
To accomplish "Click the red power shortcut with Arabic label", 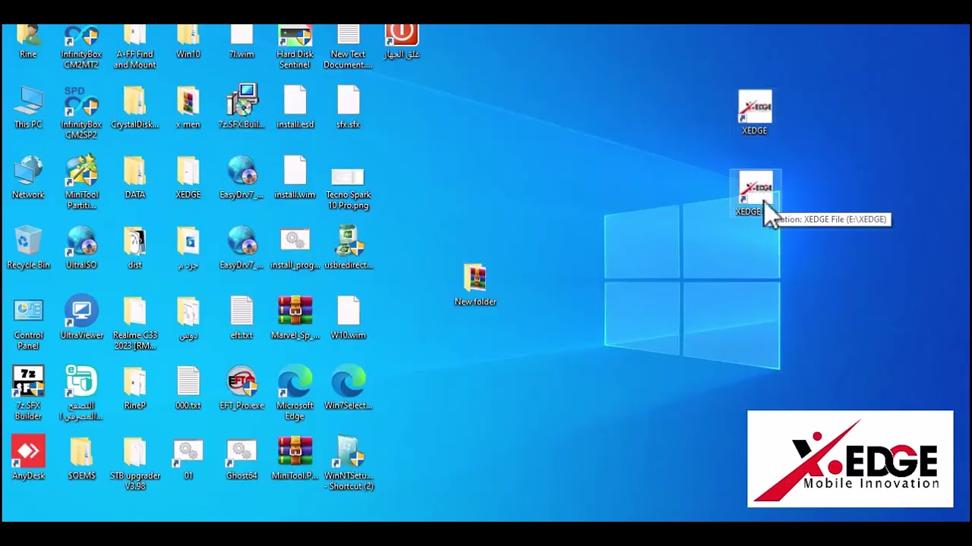I will pos(402,42).
